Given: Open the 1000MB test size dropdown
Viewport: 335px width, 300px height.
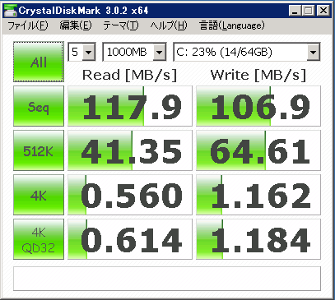Looking at the screenshot, I should click(x=134, y=52).
